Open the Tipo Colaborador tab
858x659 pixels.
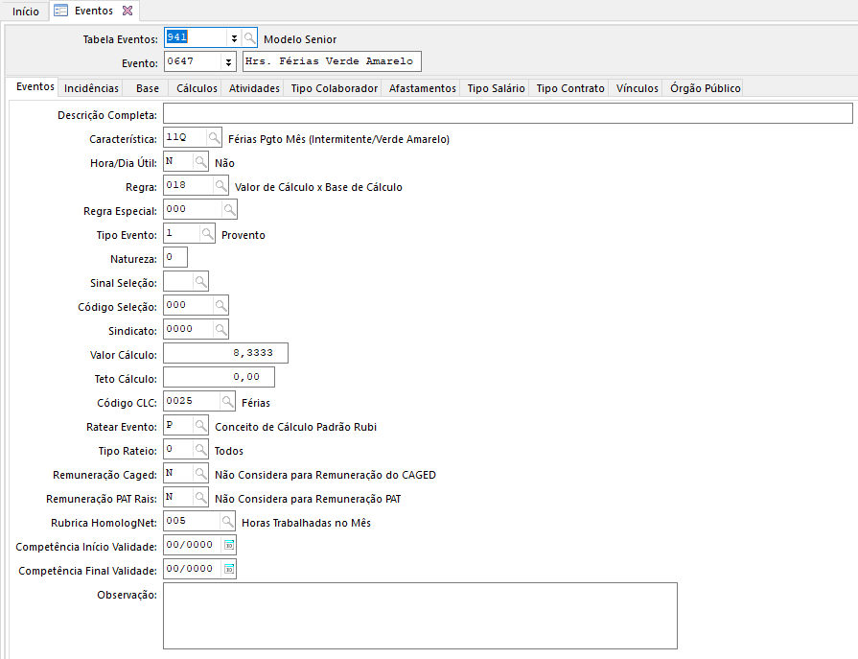[335, 88]
